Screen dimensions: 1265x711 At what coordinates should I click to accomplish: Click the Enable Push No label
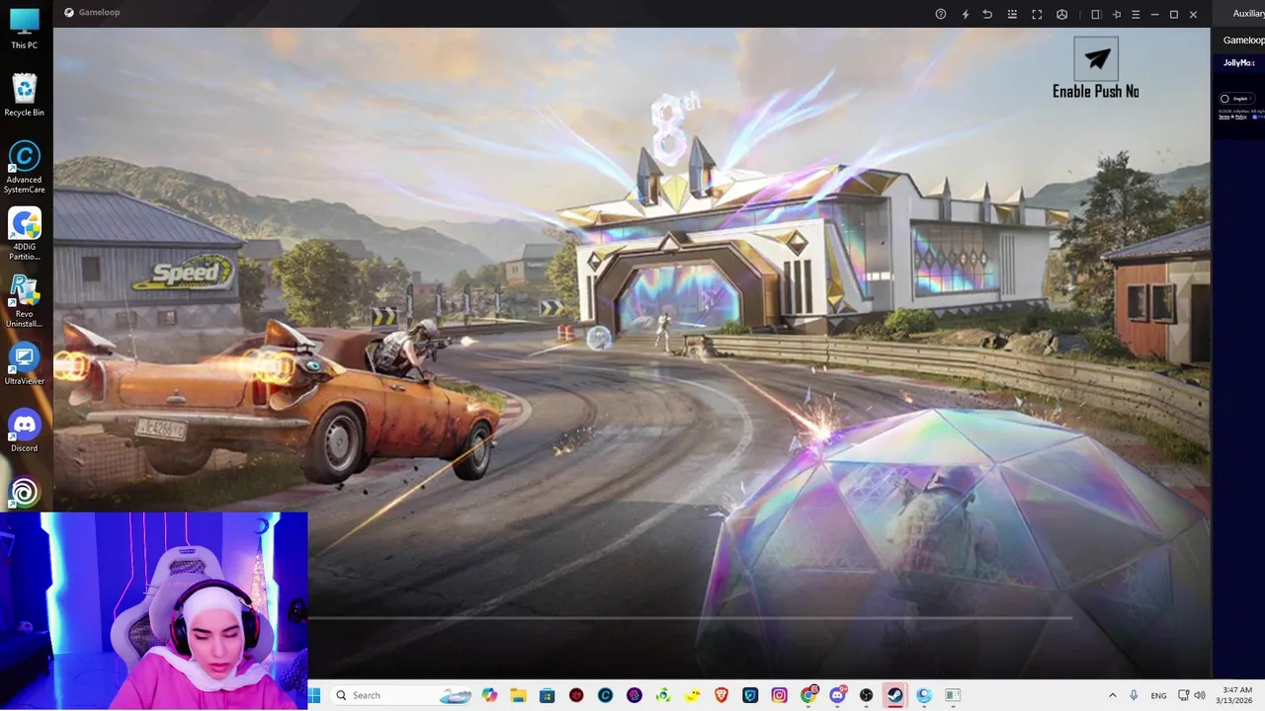point(1095,91)
